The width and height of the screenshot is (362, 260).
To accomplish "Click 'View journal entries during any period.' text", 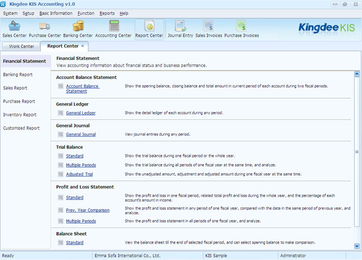I will [157, 134].
